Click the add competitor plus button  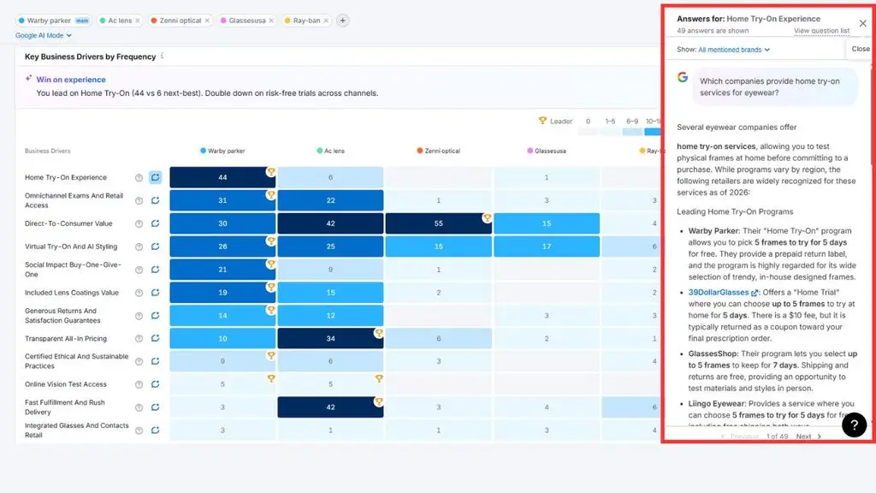[x=342, y=21]
